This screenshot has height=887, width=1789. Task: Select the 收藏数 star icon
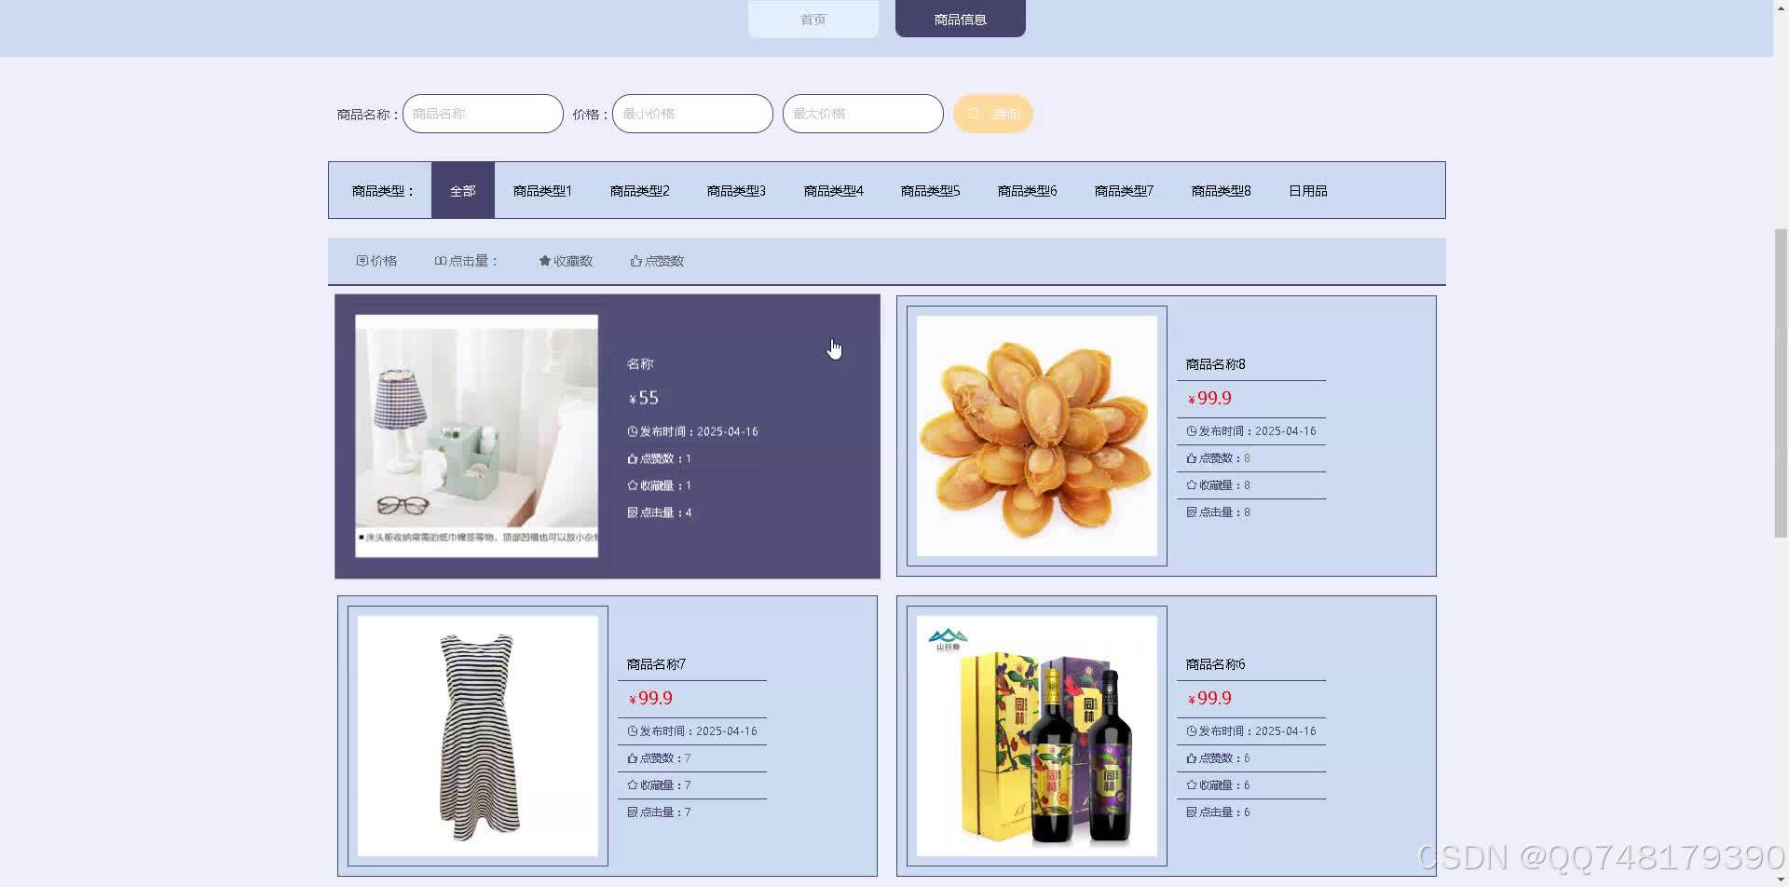(544, 261)
